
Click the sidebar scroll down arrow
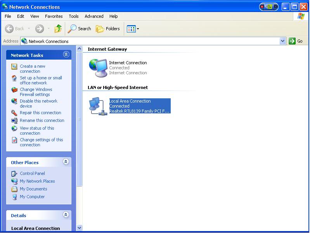coord(80,228)
